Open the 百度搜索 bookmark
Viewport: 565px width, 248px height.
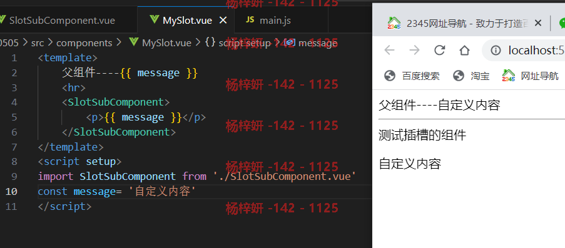coord(412,76)
